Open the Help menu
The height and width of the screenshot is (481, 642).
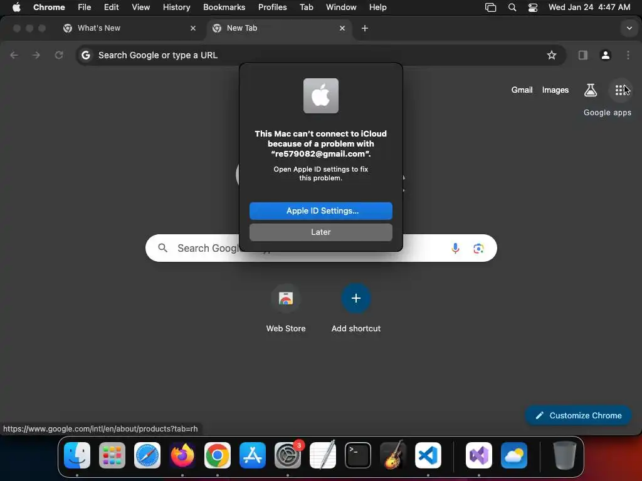[377, 8]
